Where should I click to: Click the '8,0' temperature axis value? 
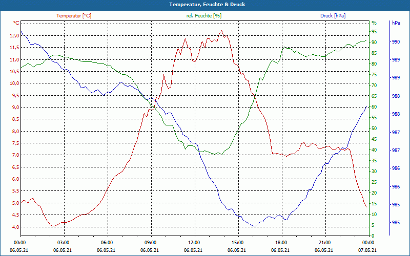click(16, 132)
